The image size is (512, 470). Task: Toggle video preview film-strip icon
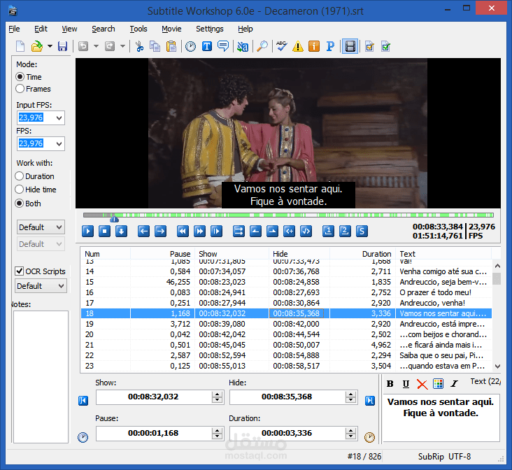350,46
